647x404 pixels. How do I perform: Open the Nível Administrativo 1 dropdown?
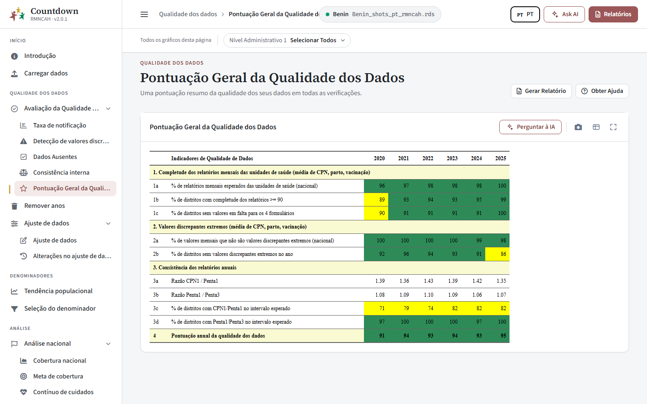(x=287, y=40)
